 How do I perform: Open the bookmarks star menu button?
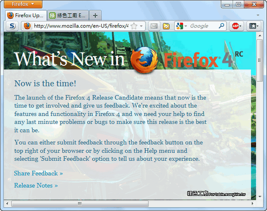coord(254,26)
